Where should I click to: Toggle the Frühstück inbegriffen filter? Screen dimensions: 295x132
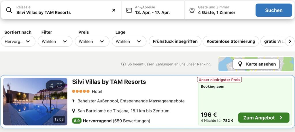pyautogui.click(x=175, y=41)
